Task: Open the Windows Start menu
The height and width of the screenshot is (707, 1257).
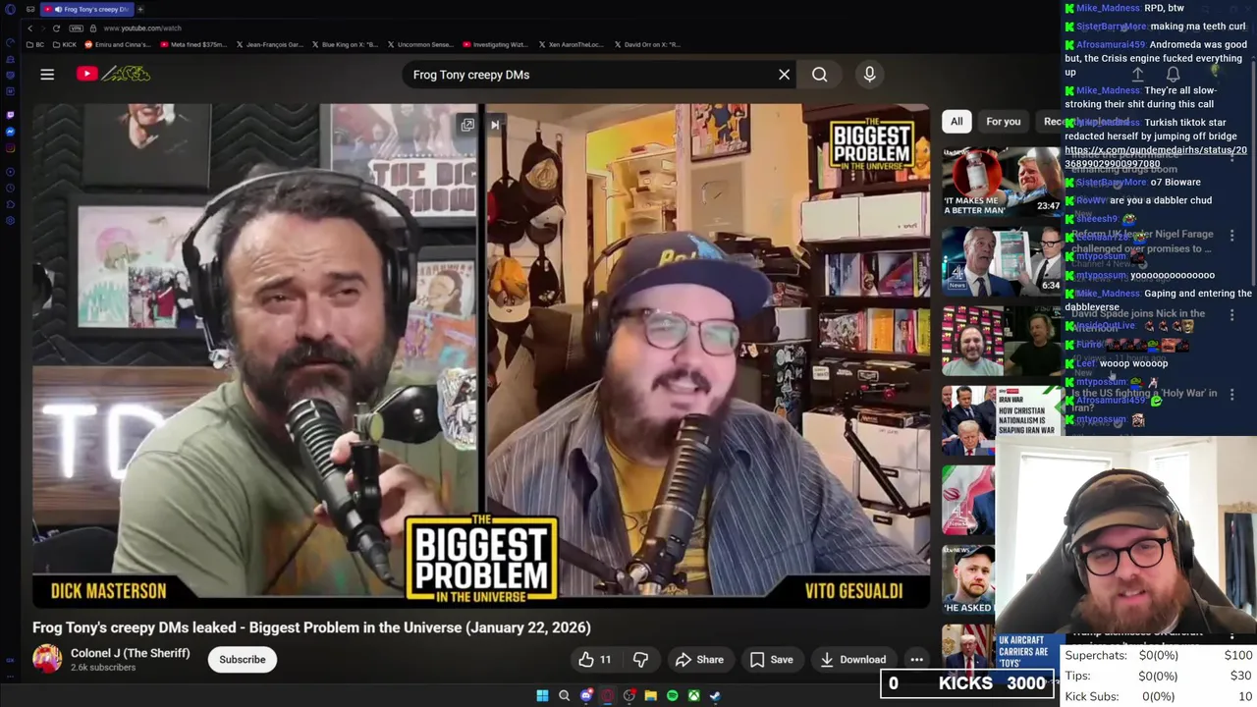Action: click(x=542, y=695)
